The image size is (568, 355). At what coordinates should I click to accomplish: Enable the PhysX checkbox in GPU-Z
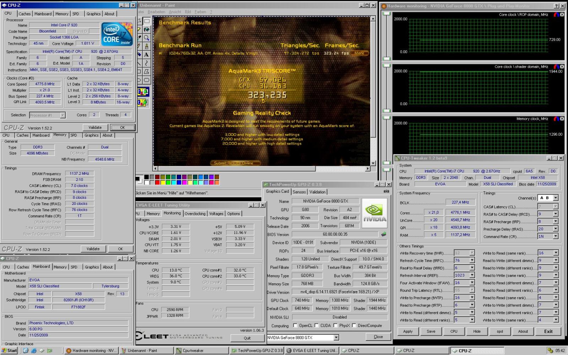click(335, 326)
